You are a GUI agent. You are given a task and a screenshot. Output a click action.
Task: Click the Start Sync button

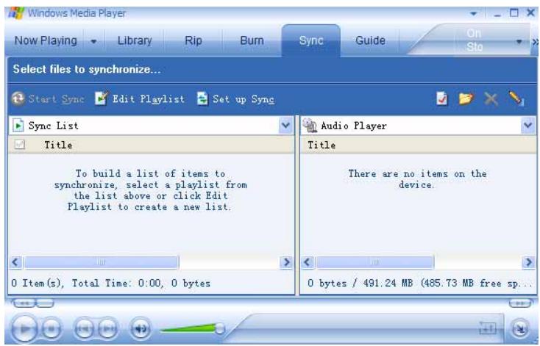(48, 99)
